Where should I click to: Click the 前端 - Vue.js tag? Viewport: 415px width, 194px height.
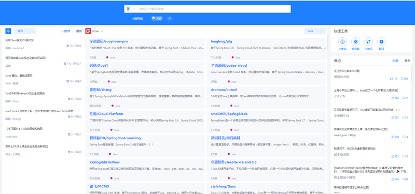click(12, 101)
